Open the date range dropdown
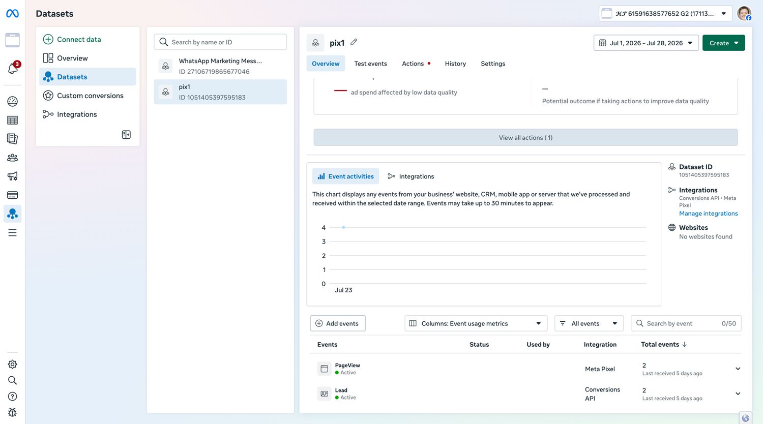The image size is (763, 424). point(646,43)
